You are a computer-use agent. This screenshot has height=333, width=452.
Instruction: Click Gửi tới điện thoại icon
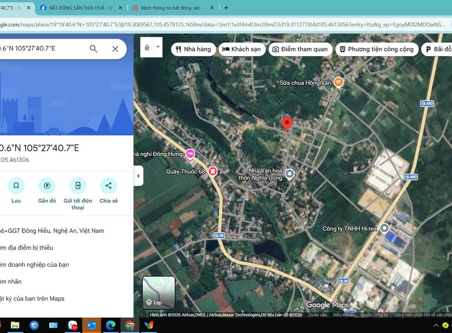[x=78, y=186]
